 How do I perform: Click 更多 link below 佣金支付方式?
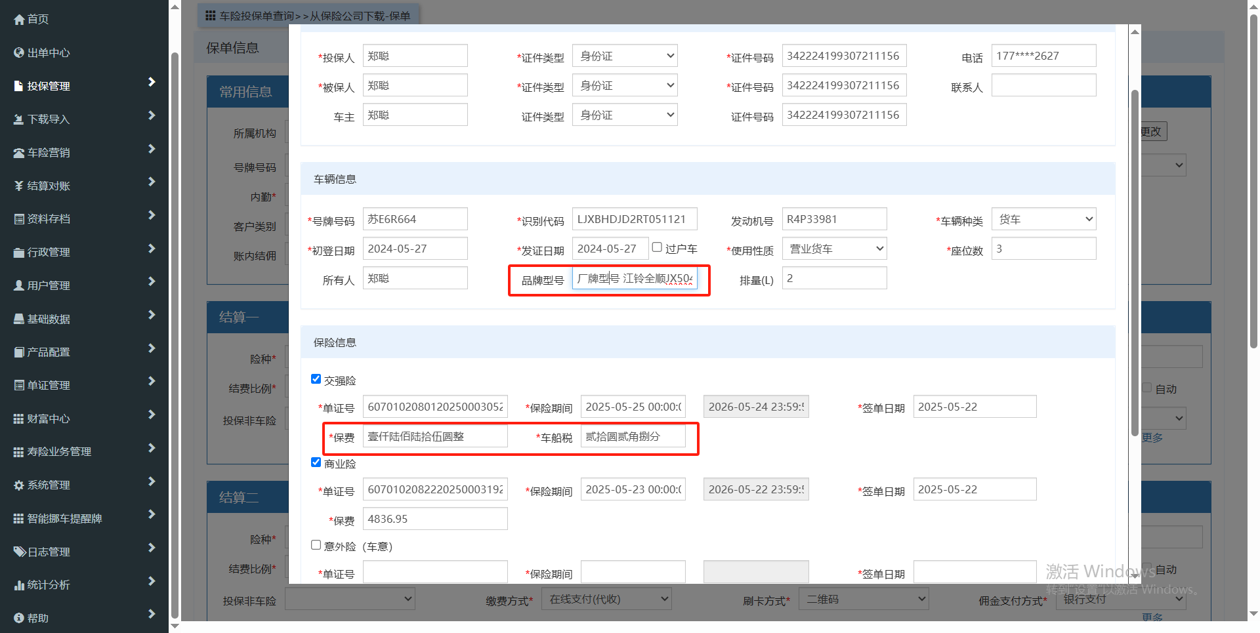1152,617
